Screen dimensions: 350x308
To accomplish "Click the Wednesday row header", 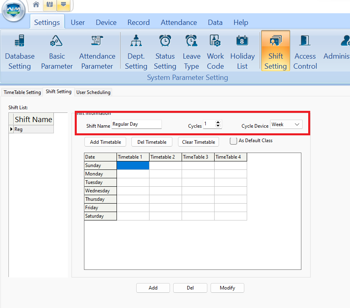I will (x=100, y=191).
